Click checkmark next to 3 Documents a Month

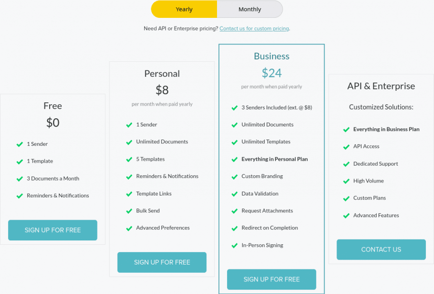tap(20, 179)
